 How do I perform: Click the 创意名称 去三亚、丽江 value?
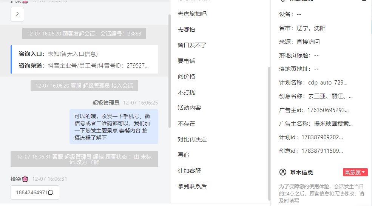pyautogui.click(x=330, y=96)
